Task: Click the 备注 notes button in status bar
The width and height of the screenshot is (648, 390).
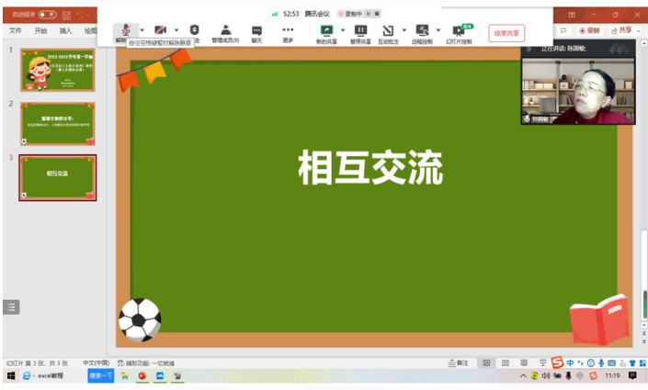Action: click(459, 363)
